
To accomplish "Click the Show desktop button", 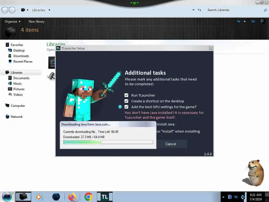I will [267, 197].
